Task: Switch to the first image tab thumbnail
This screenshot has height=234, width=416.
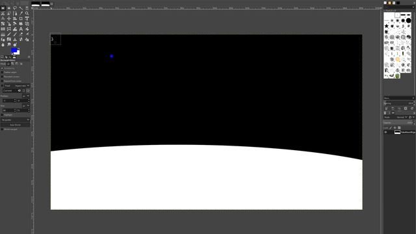Action: pyautogui.click(x=36, y=4)
